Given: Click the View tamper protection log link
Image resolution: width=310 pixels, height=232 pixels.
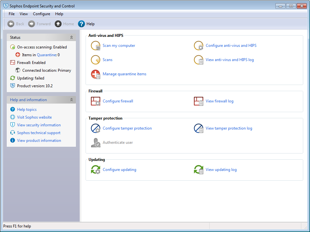Looking at the screenshot, I should pyautogui.click(x=229, y=128).
